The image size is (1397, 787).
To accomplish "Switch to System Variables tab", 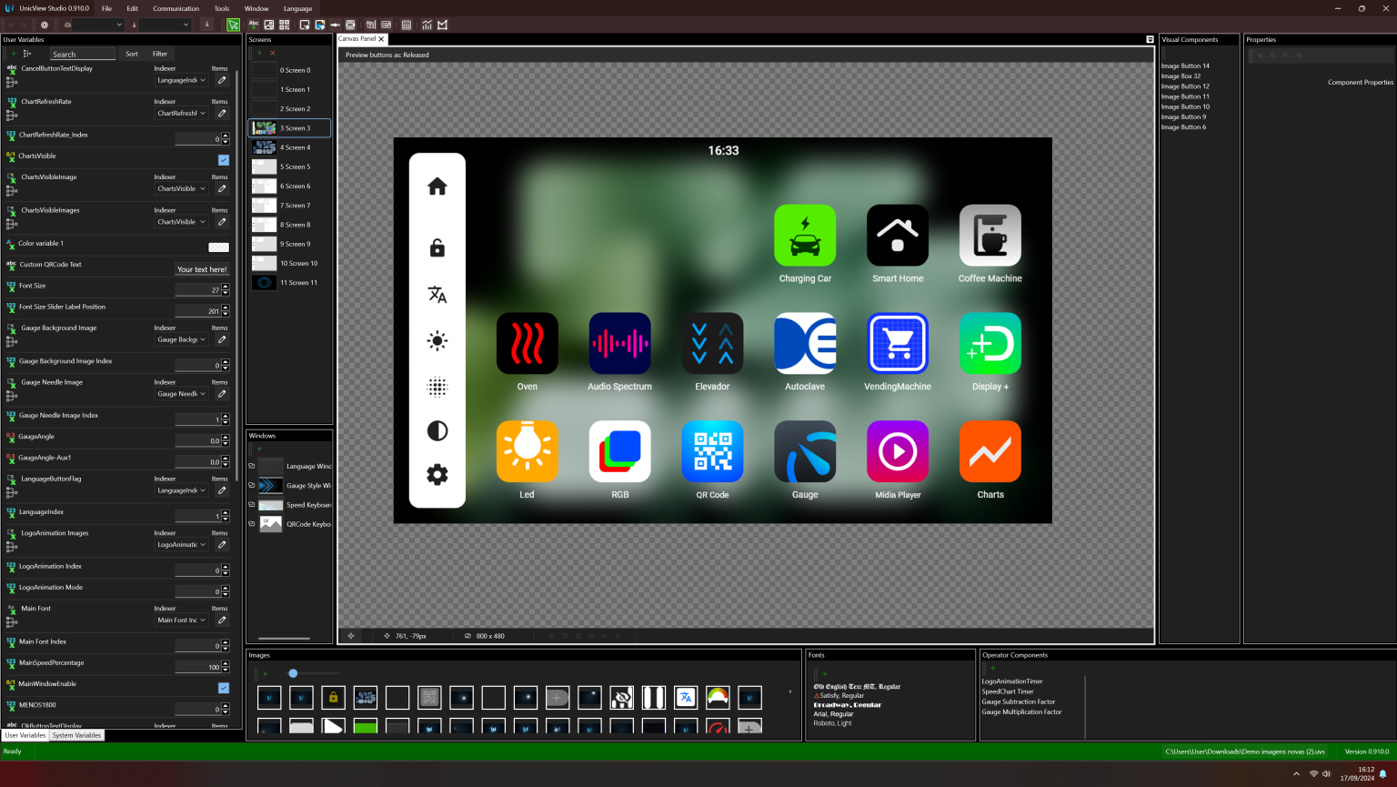I will [76, 735].
